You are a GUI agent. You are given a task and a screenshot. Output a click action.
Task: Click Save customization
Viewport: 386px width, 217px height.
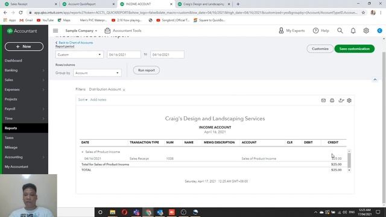click(354, 49)
